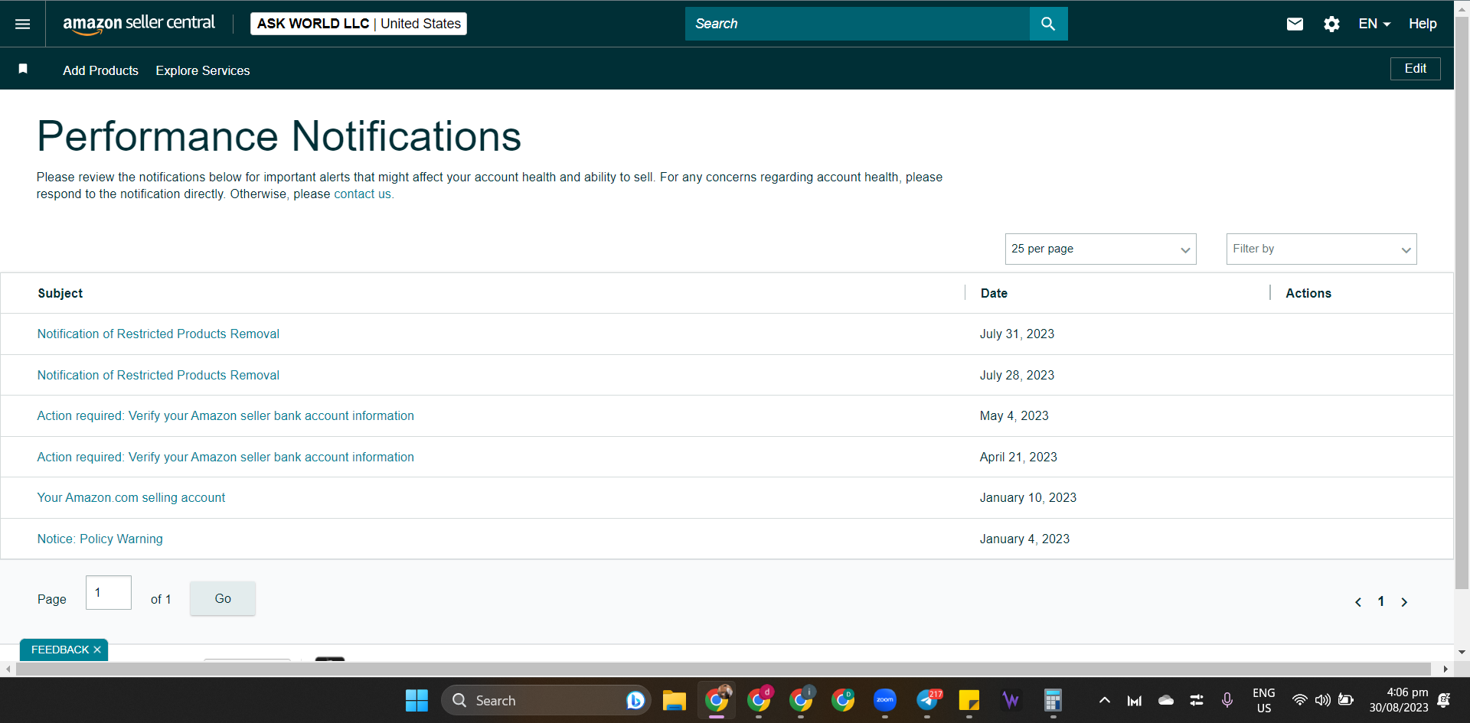The image size is (1470, 723).
Task: Open Add Products menu item
Action: click(x=100, y=70)
